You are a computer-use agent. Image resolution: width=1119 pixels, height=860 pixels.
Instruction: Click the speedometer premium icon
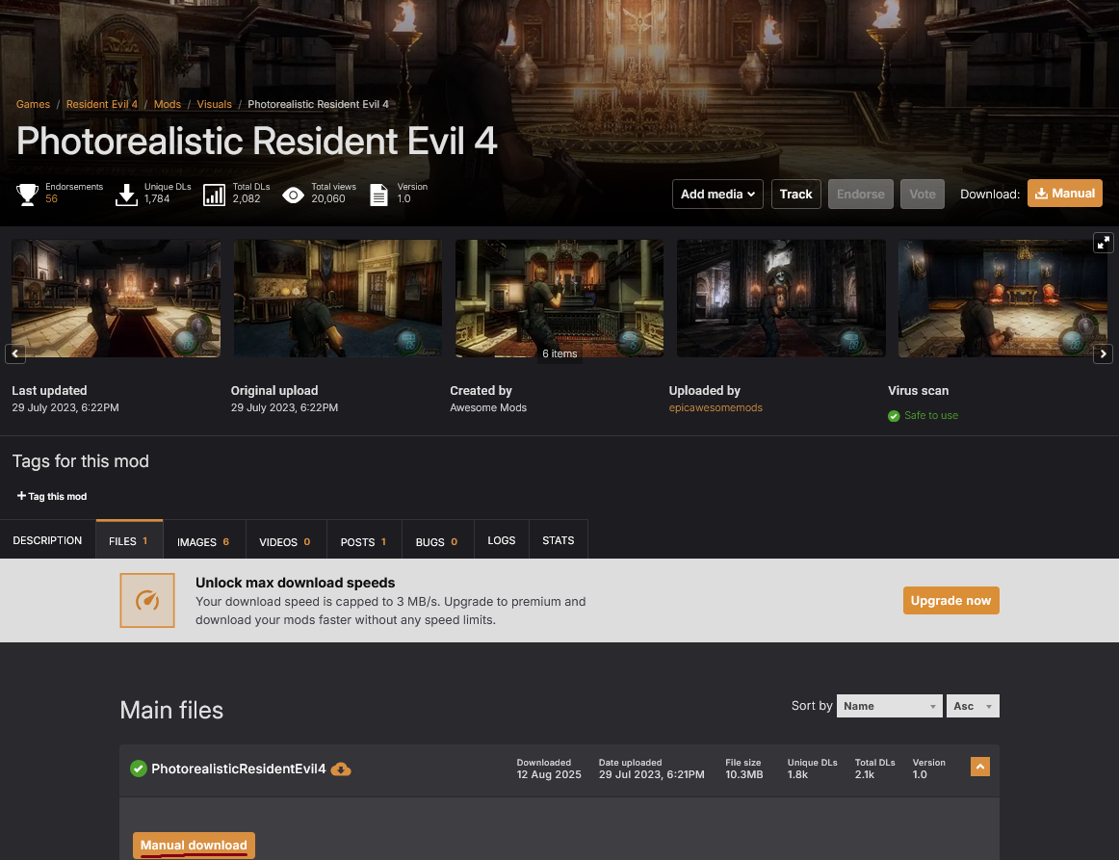tap(147, 600)
